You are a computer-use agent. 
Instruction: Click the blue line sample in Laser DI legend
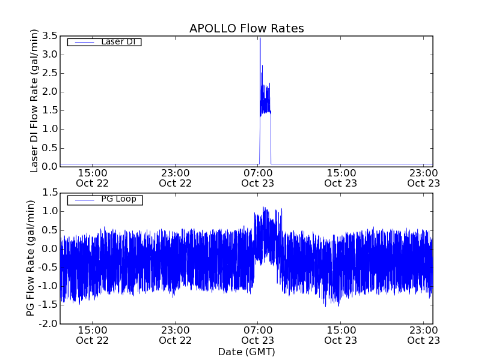click(84, 42)
